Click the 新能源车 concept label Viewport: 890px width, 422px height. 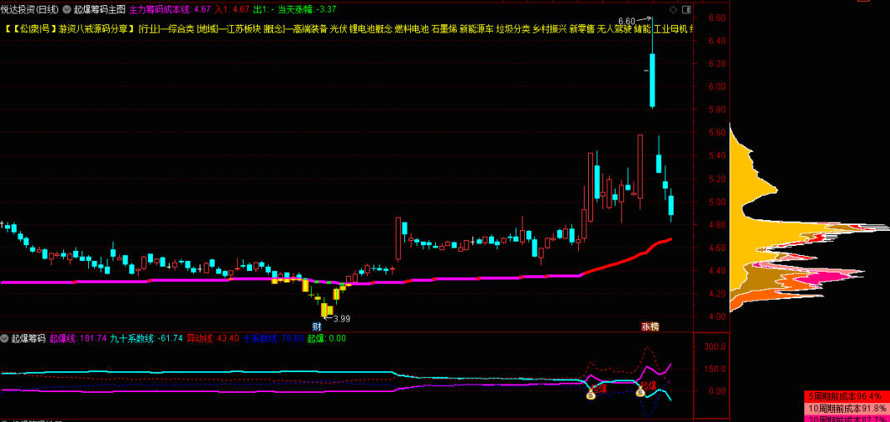tap(477, 29)
